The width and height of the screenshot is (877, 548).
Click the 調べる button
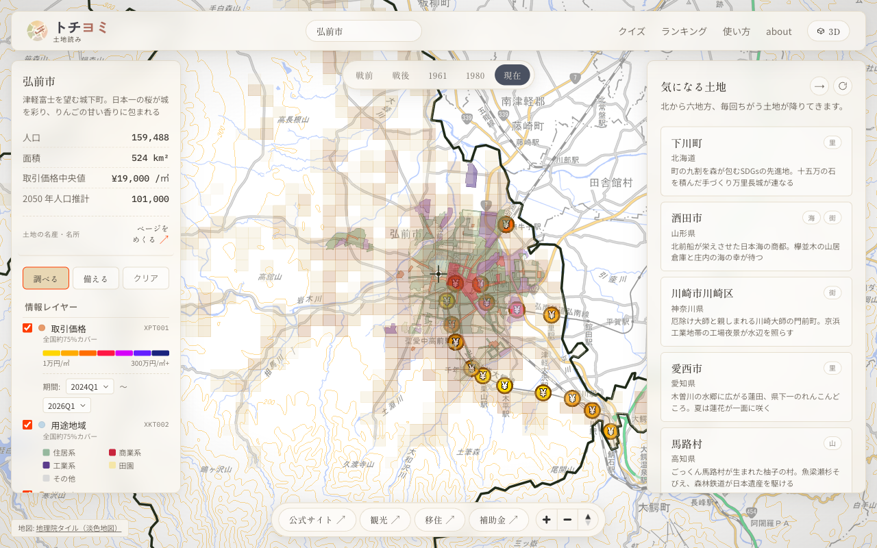point(46,278)
